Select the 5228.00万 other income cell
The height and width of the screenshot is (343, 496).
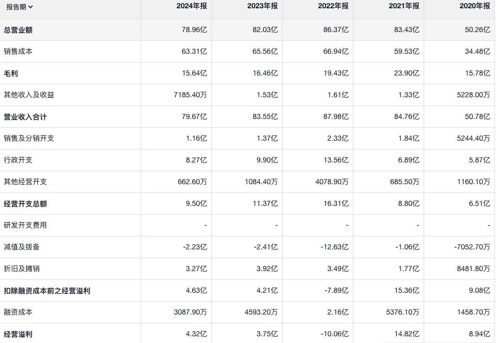click(472, 95)
